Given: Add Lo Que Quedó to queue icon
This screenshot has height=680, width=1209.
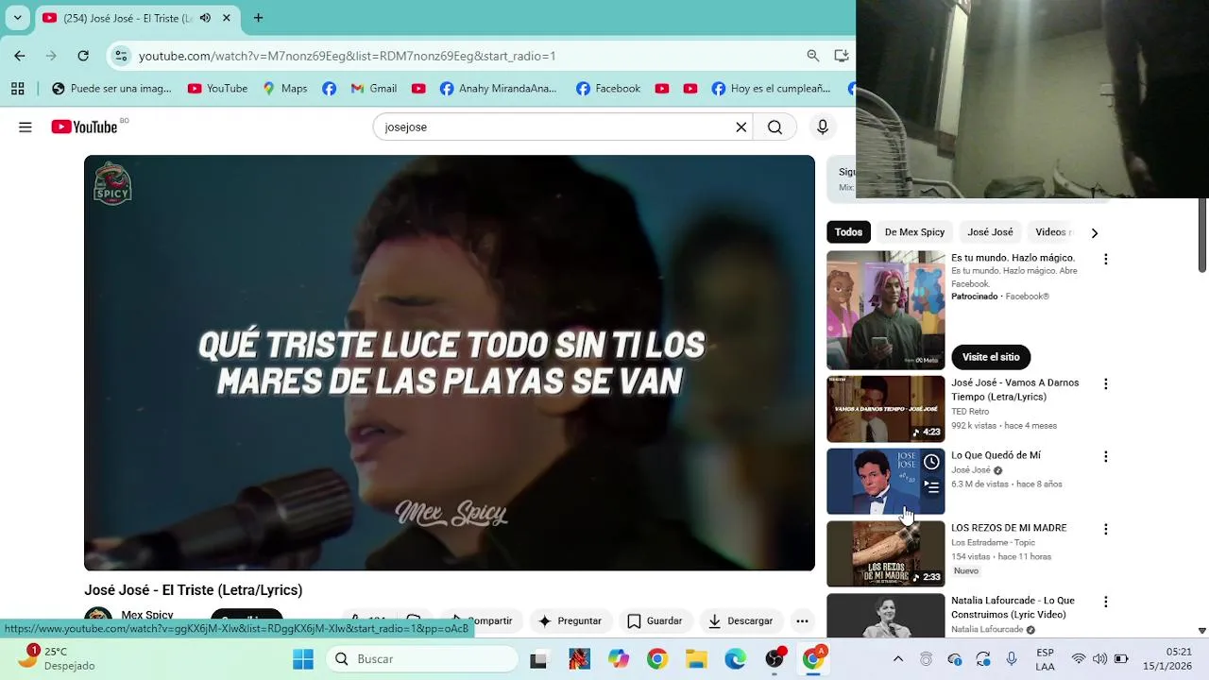Looking at the screenshot, I should click(x=931, y=487).
